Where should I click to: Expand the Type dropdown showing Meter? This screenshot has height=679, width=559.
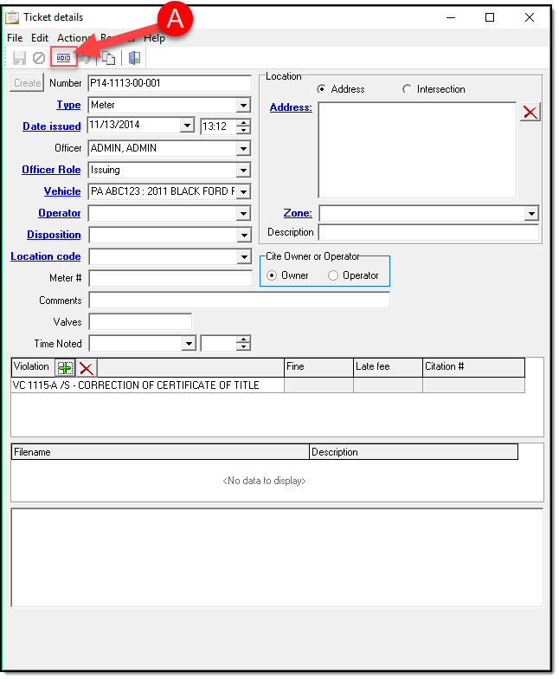click(x=243, y=105)
